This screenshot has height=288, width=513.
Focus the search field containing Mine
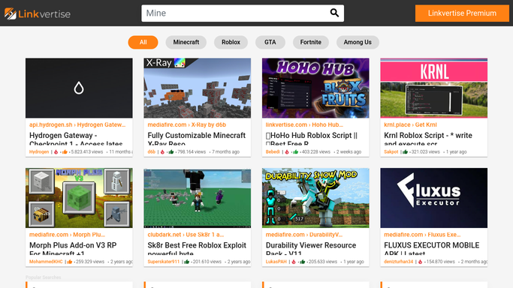click(x=243, y=13)
